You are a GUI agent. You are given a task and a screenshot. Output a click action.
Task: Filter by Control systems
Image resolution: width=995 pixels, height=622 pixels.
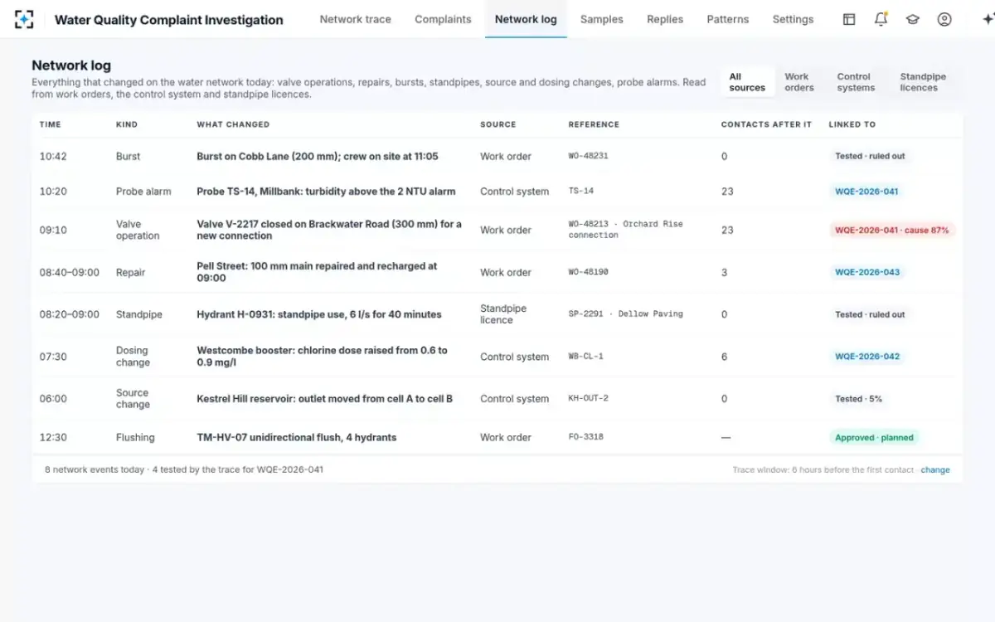[856, 82]
